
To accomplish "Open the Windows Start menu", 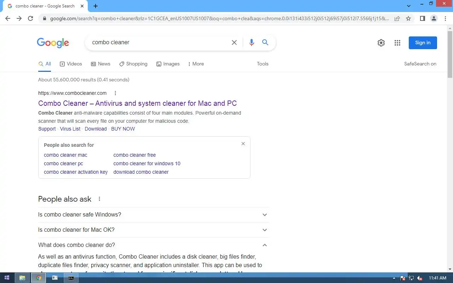I will [7, 278].
